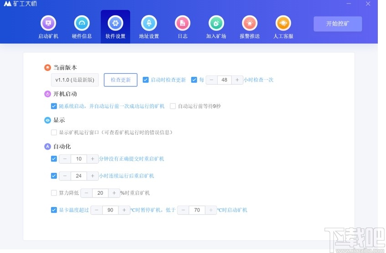This screenshot has height=253, width=386.
Task: Uncheck 启动时检查更新 checkbox
Action: (x=146, y=80)
